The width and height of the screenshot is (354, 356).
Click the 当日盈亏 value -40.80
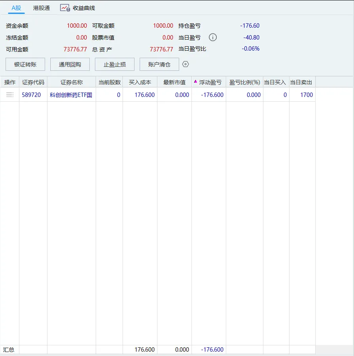click(252, 38)
